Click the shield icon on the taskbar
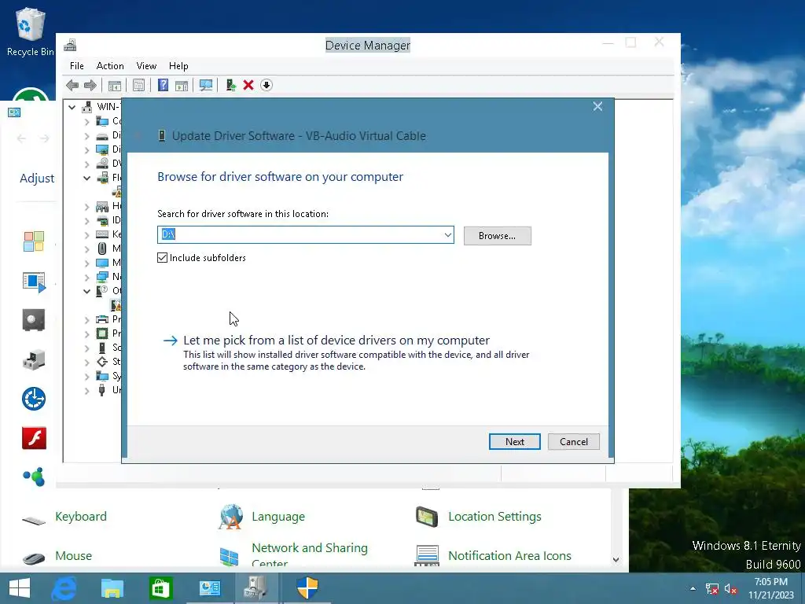 (x=307, y=588)
